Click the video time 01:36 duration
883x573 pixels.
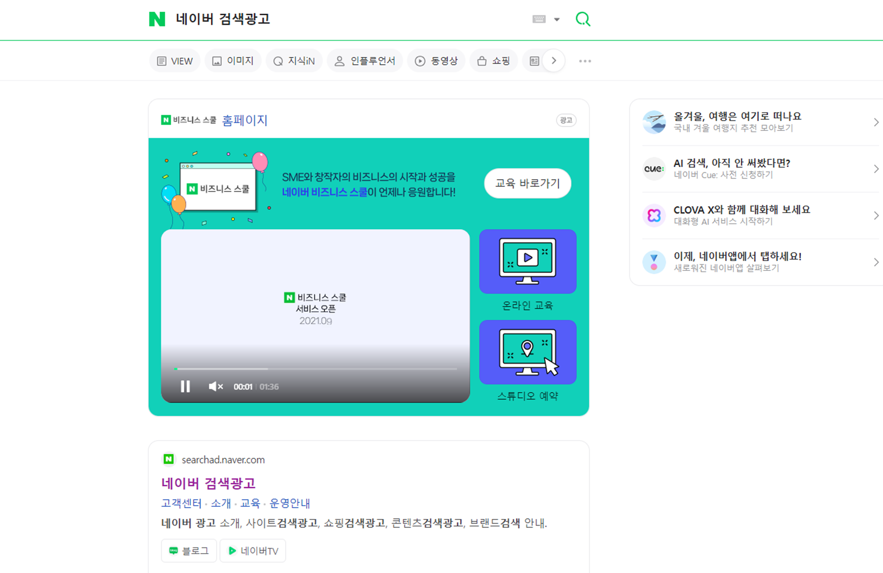(269, 387)
